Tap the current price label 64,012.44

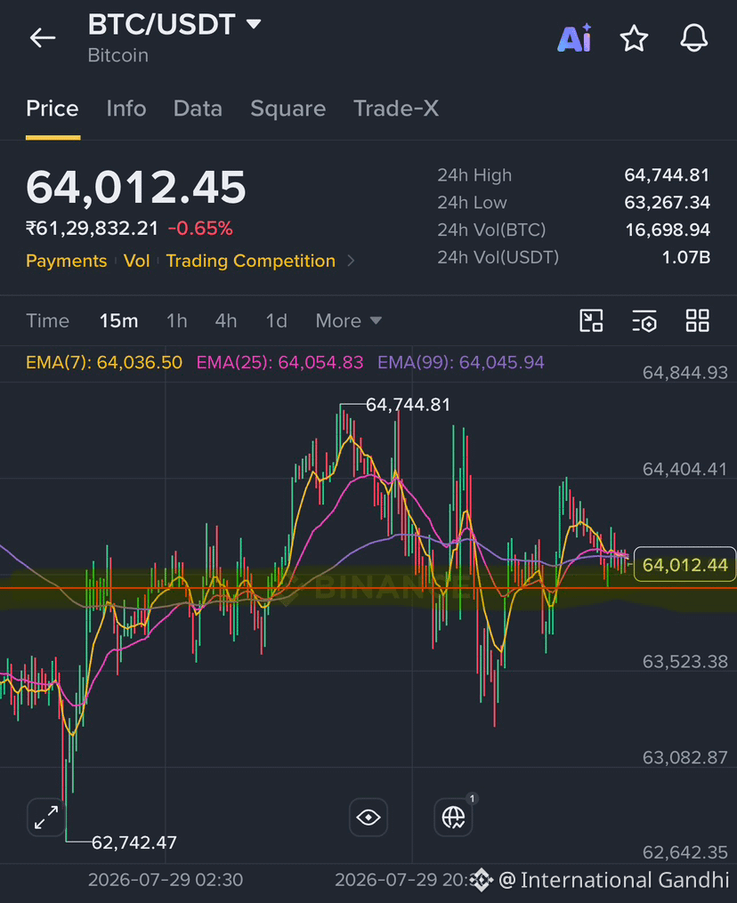pyautogui.click(x=685, y=564)
